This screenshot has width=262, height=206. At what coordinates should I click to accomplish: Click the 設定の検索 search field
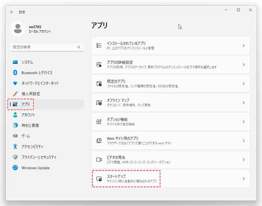pos(47,47)
